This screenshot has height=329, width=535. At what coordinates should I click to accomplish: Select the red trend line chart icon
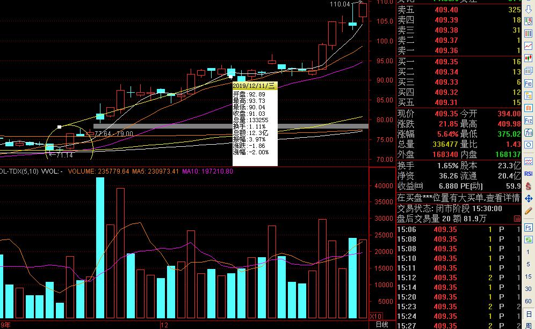(528, 46)
